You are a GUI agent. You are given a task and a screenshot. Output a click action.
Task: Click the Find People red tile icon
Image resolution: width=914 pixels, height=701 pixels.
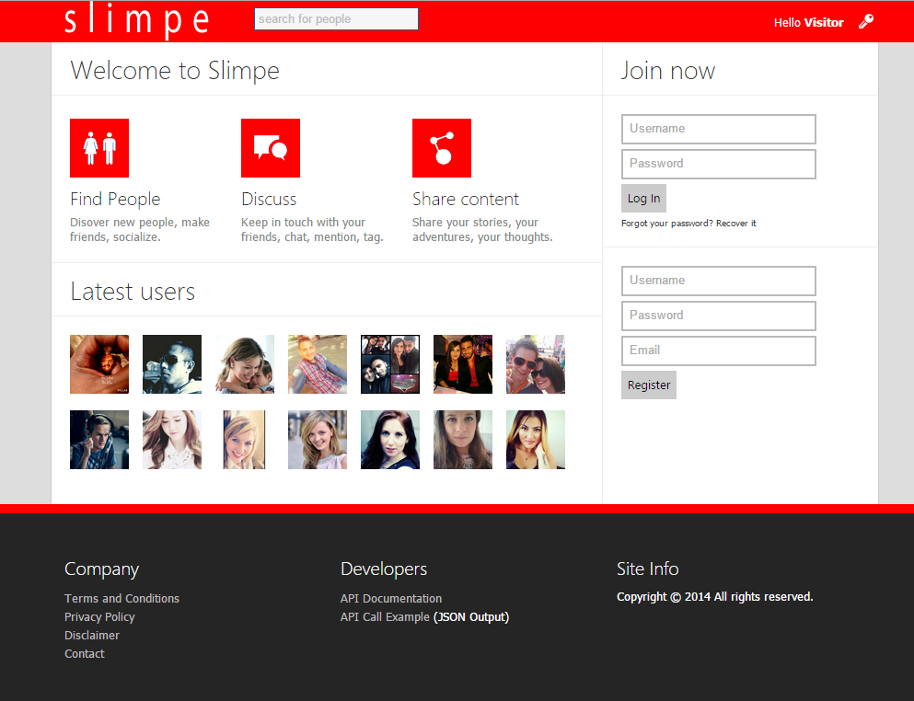(x=99, y=148)
